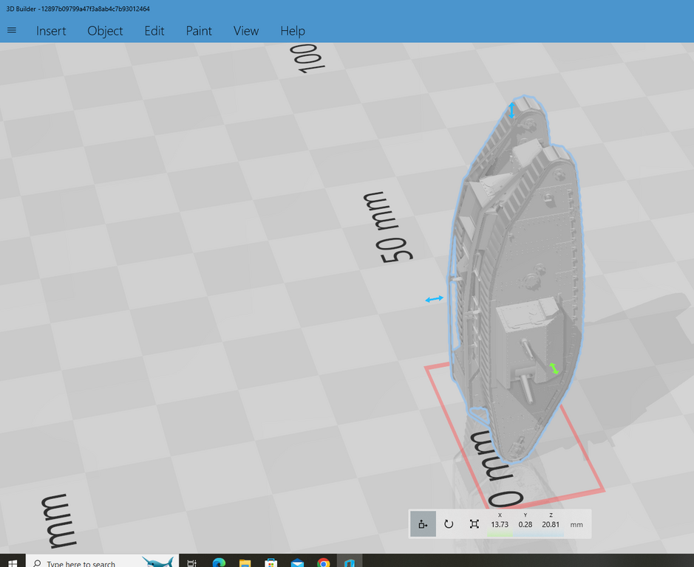The height and width of the screenshot is (567, 694).
Task: Change the mm units selector
Action: click(x=576, y=525)
